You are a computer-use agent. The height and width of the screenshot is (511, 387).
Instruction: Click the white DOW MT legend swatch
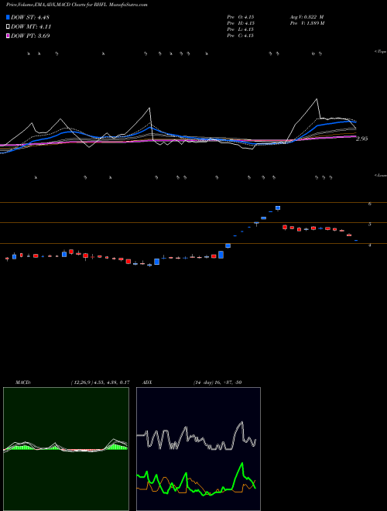[x=8, y=26]
